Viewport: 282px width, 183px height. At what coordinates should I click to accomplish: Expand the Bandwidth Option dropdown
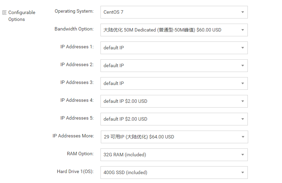174,30
